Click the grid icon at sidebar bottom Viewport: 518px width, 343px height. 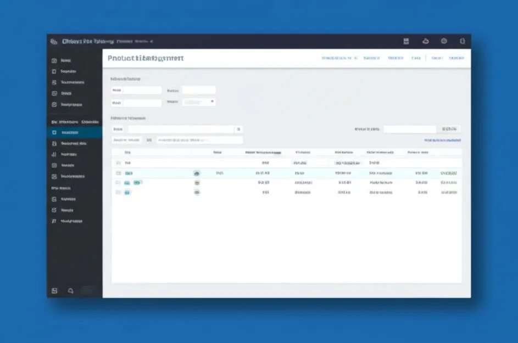pyautogui.click(x=54, y=291)
